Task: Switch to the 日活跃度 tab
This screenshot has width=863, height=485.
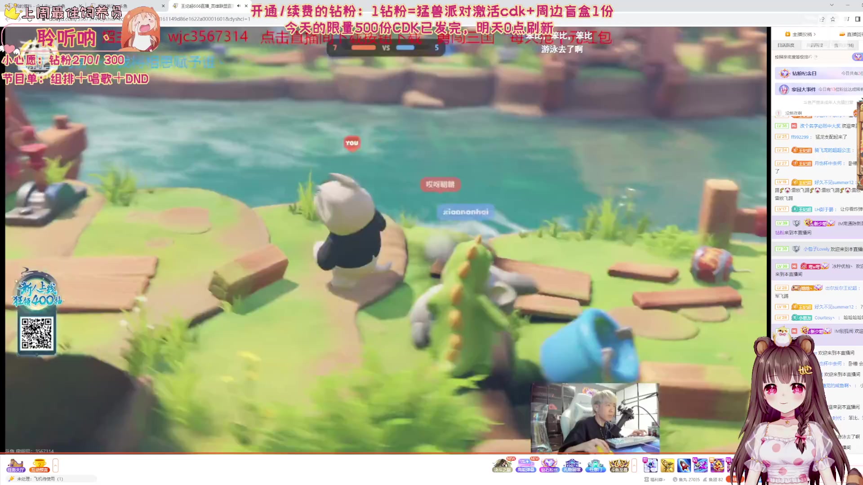Action: click(x=786, y=45)
